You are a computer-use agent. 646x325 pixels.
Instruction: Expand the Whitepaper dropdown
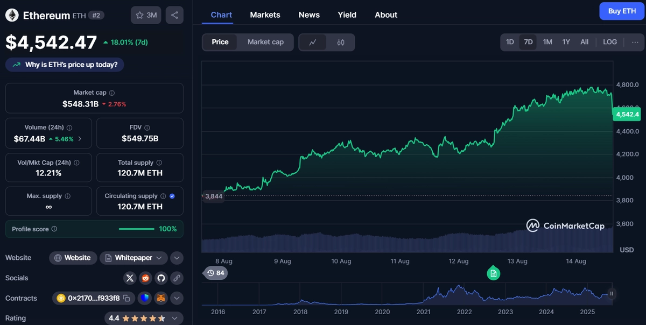click(134, 258)
